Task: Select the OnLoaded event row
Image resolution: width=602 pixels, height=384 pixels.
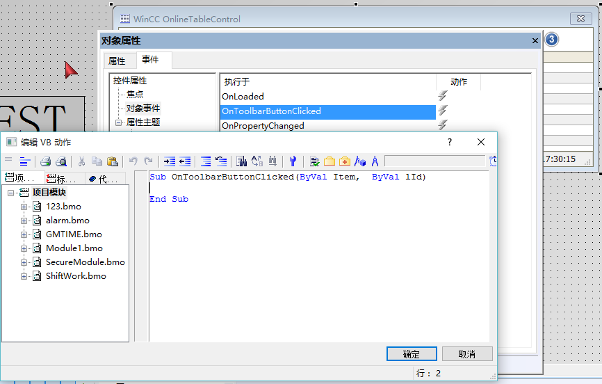Action: tap(328, 96)
